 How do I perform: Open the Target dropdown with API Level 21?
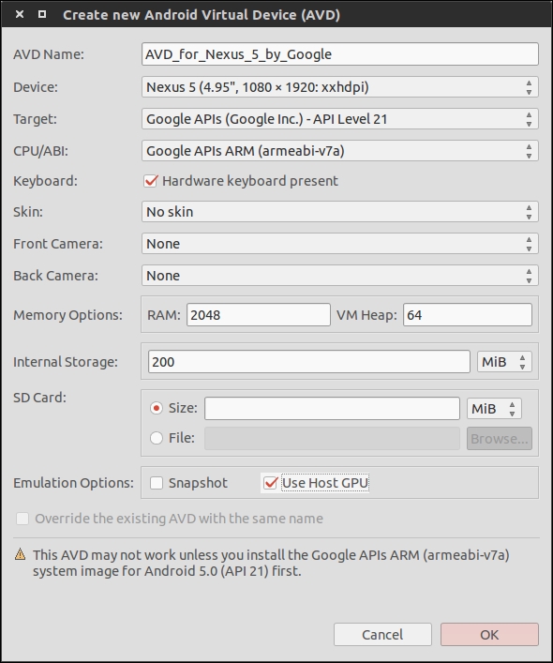340,119
